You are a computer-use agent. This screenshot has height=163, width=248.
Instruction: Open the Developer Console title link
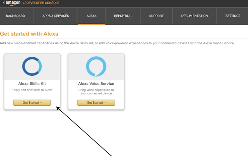41,3
